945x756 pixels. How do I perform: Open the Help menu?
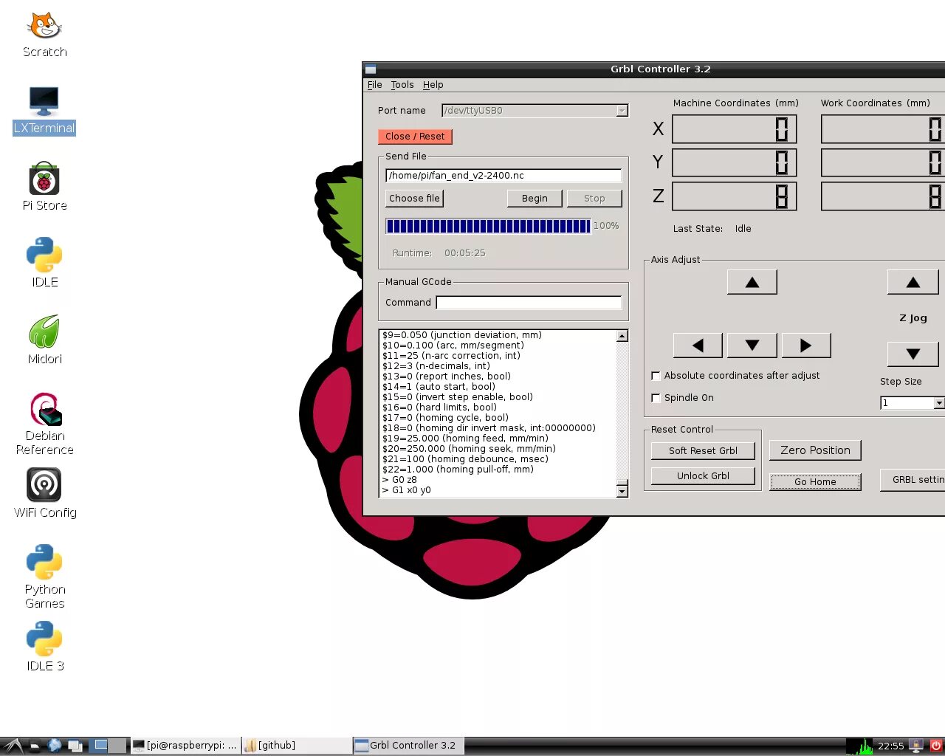(433, 85)
